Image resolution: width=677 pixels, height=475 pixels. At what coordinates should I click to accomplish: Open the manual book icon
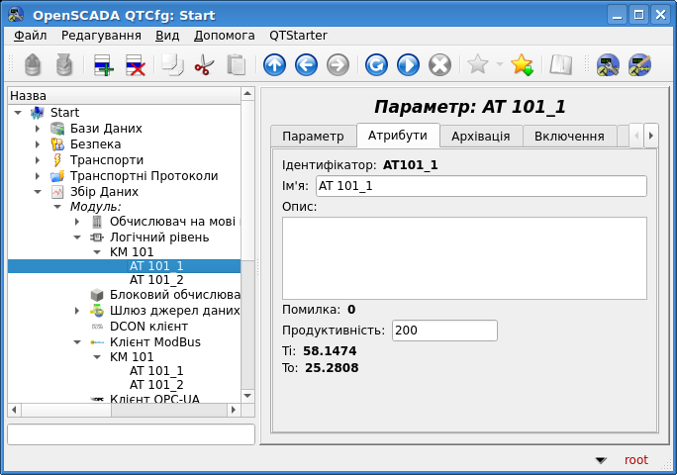point(561,65)
